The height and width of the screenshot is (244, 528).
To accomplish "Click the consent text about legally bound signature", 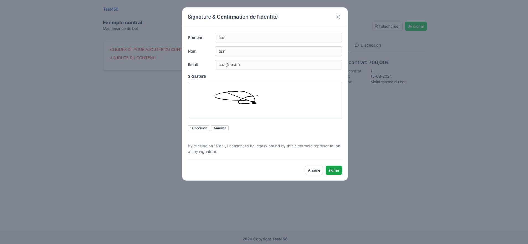I will [x=264, y=149].
